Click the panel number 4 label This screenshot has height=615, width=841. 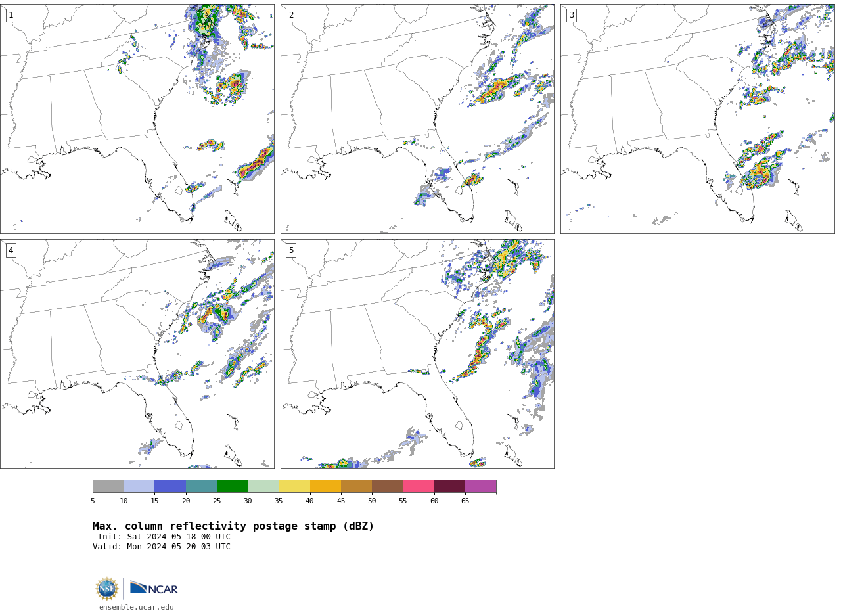pyautogui.click(x=11, y=250)
